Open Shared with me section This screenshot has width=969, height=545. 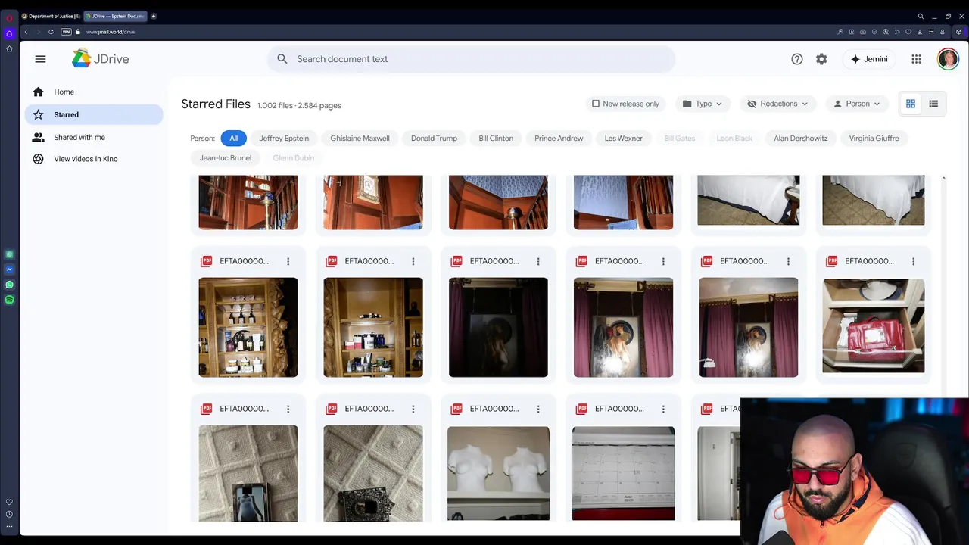[94, 138]
